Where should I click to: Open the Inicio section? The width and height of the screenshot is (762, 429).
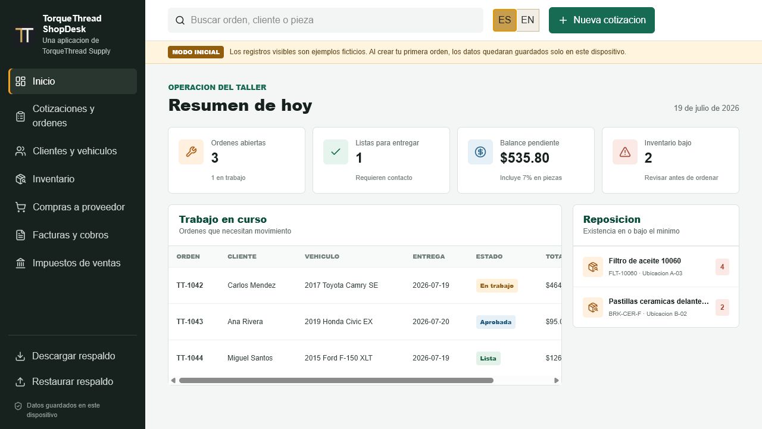[73, 82]
